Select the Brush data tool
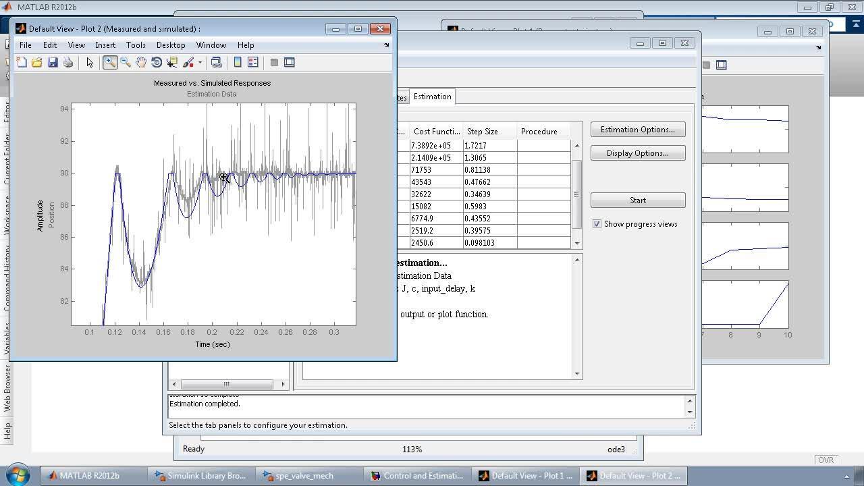Image resolution: width=864 pixels, height=486 pixels. point(188,62)
